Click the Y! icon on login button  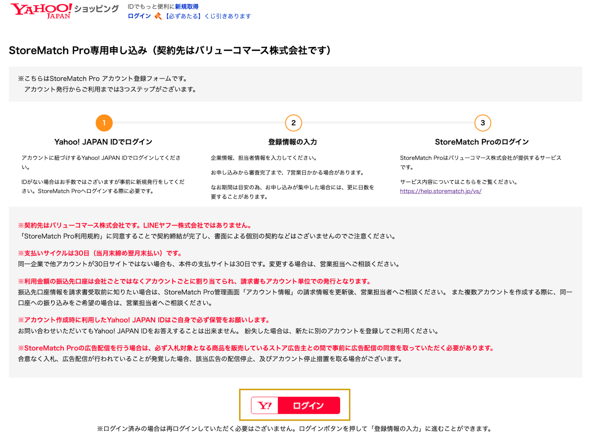click(x=265, y=406)
